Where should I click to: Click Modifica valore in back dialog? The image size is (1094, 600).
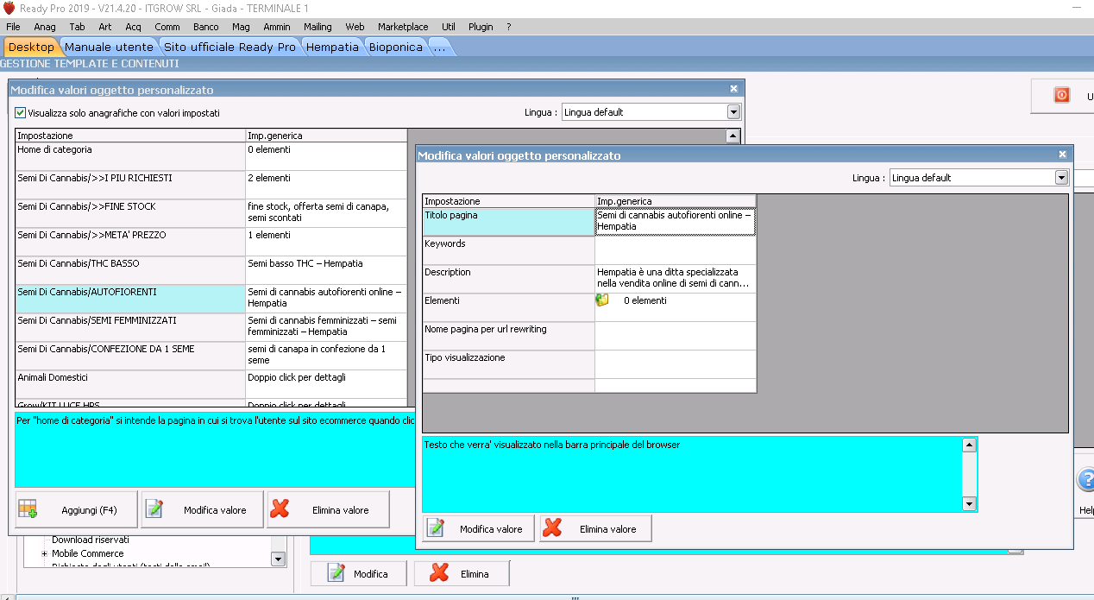point(203,509)
